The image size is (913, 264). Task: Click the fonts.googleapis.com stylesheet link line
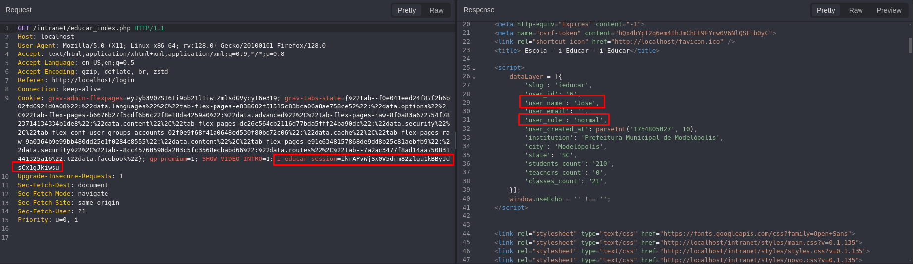click(x=675, y=234)
